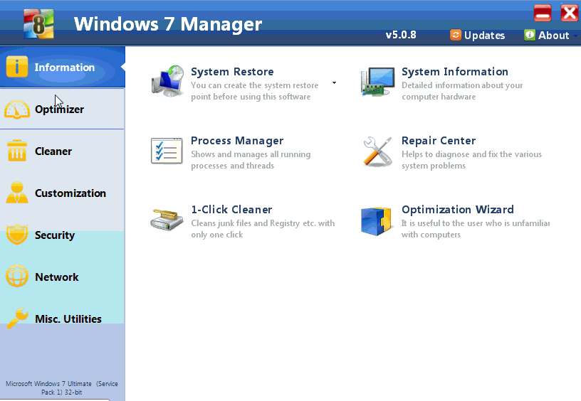Image resolution: width=581 pixels, height=401 pixels.
Task: Minimize the Windows 7 Manager window
Action: tap(543, 13)
